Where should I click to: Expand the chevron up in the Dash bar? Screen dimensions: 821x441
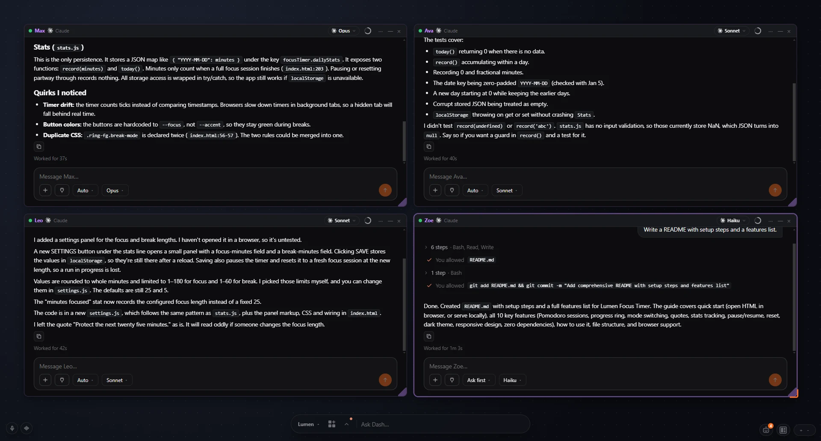(347, 424)
